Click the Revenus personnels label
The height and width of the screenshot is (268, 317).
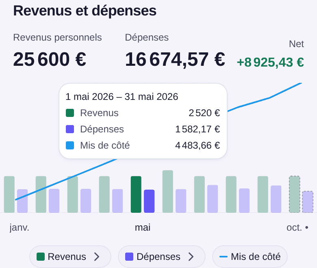point(57,38)
